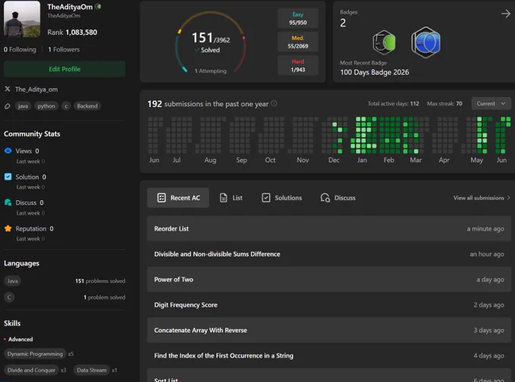Select the Divide and Conquer skill tag
This screenshot has width=515, height=382.
click(x=31, y=370)
